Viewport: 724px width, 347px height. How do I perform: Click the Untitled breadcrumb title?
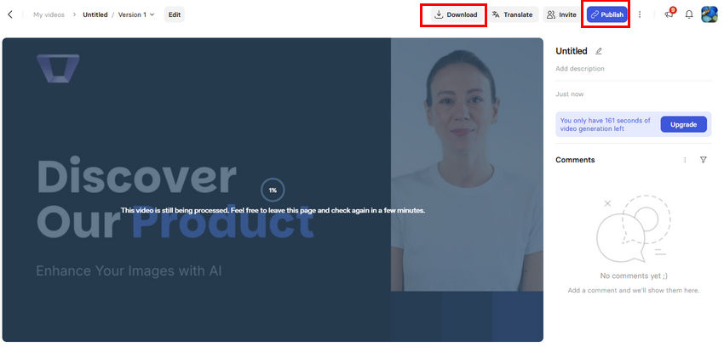pyautogui.click(x=95, y=14)
